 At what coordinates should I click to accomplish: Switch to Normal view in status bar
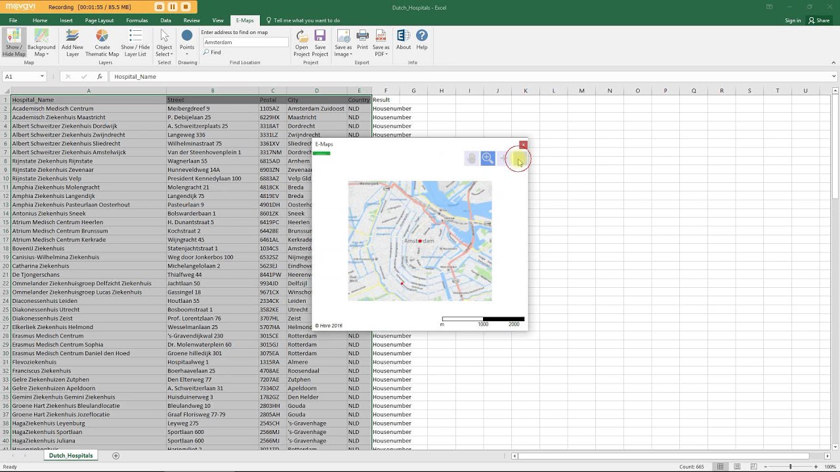[x=720, y=467]
